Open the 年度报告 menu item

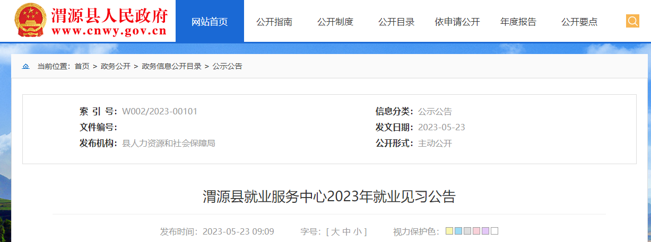518,22
